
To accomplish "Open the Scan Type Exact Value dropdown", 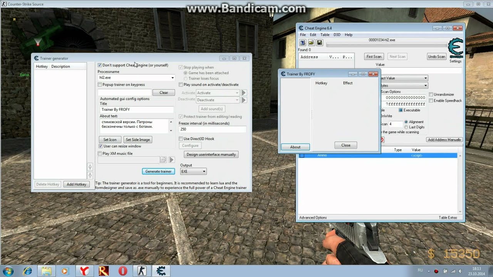I will (426, 78).
